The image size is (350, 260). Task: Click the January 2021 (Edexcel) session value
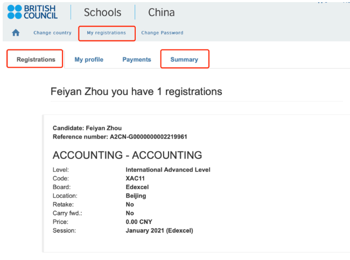(x=159, y=230)
